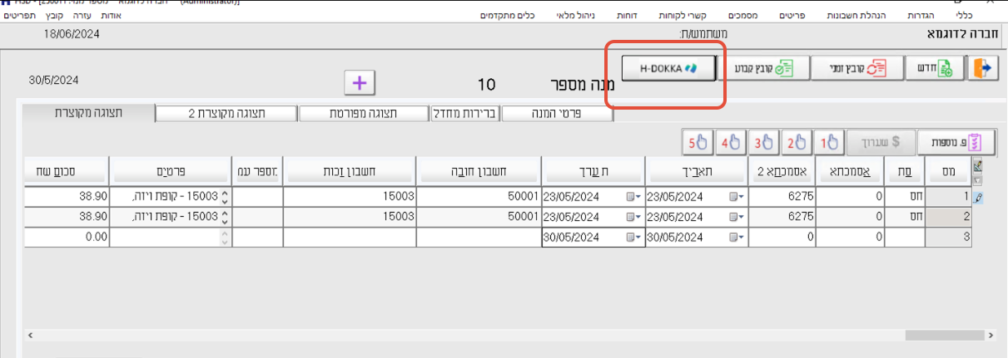Select row number 1 header cell
This screenshot has height=358, width=1008.
tap(949, 197)
